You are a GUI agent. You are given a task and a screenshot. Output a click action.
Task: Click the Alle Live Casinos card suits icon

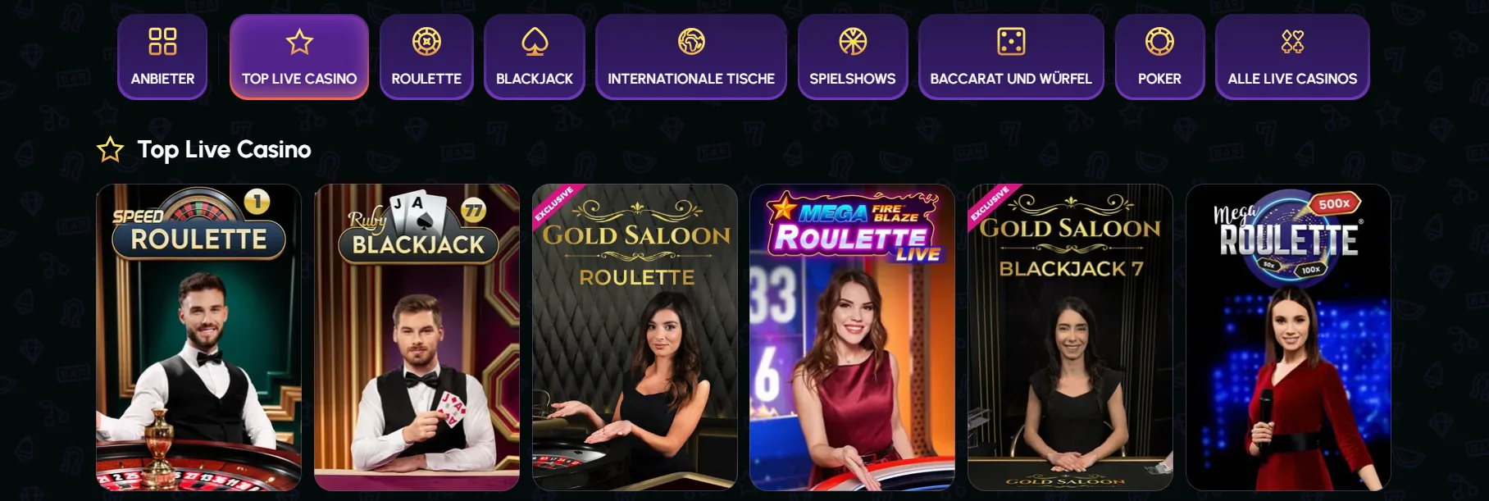pyautogui.click(x=1292, y=41)
